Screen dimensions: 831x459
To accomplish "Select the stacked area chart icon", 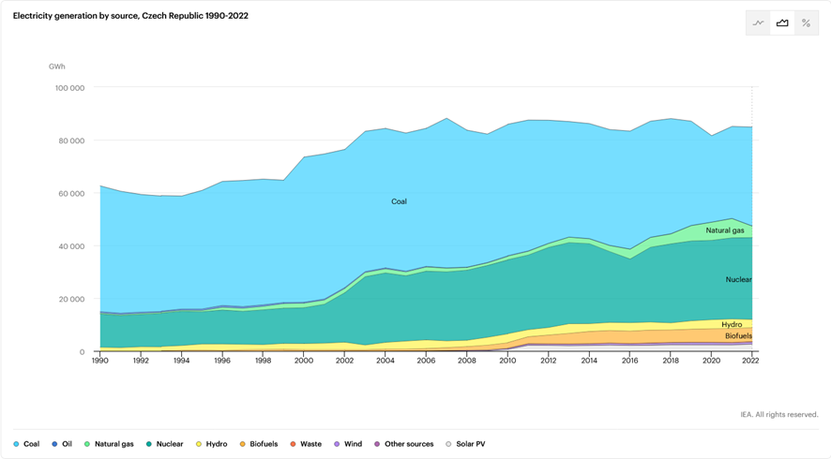I will click(782, 23).
